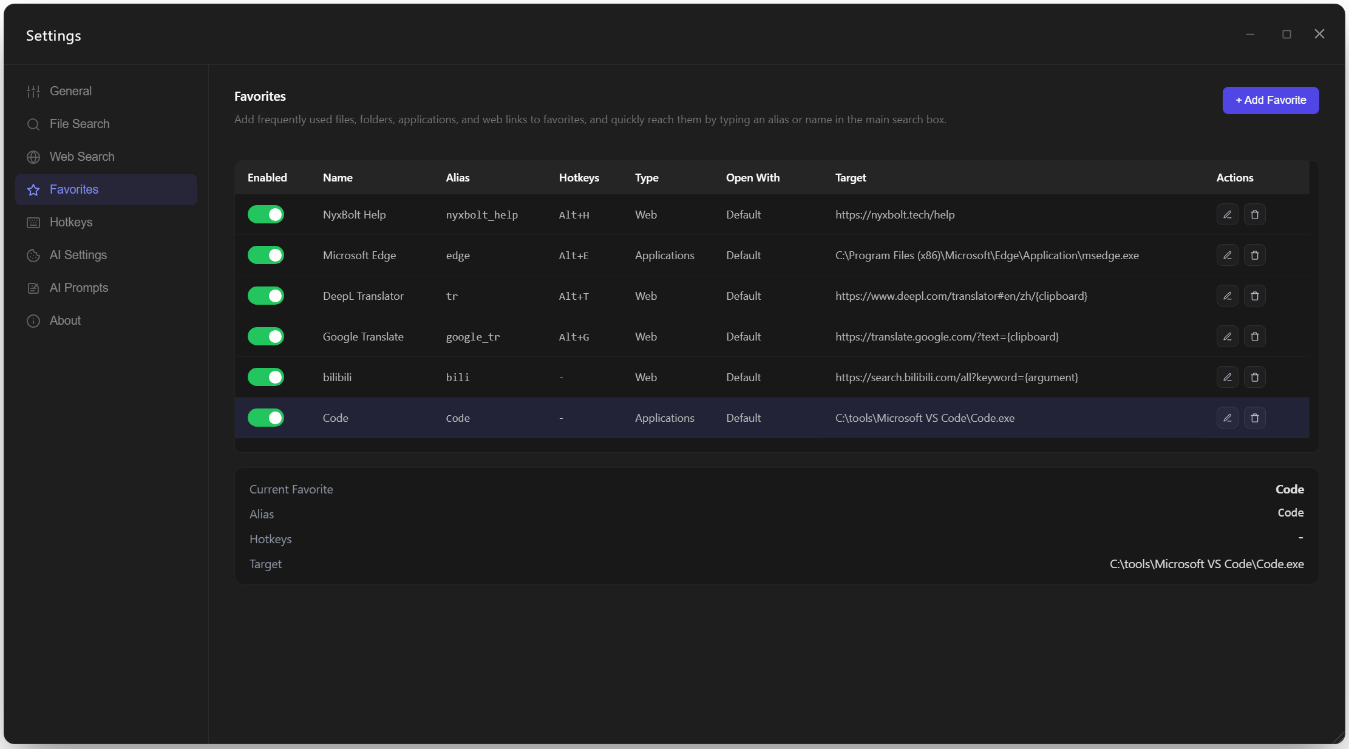Click the Name column header
Screen dimensions: 1349x749
[338, 178]
